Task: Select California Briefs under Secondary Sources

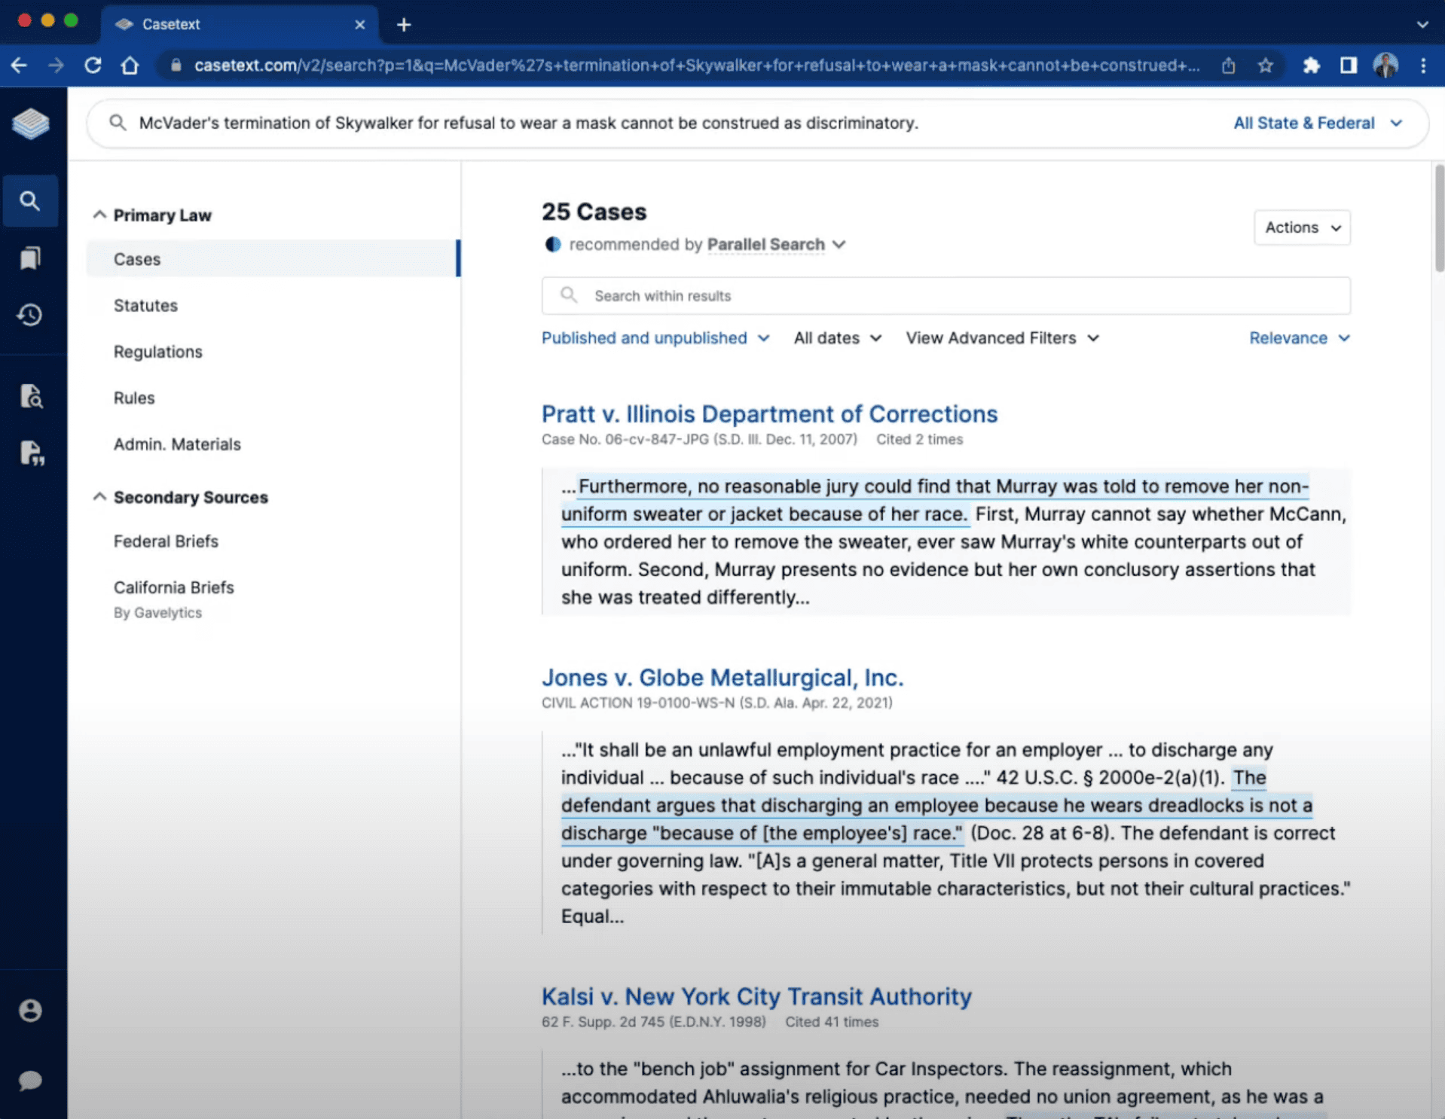Action: point(174,587)
